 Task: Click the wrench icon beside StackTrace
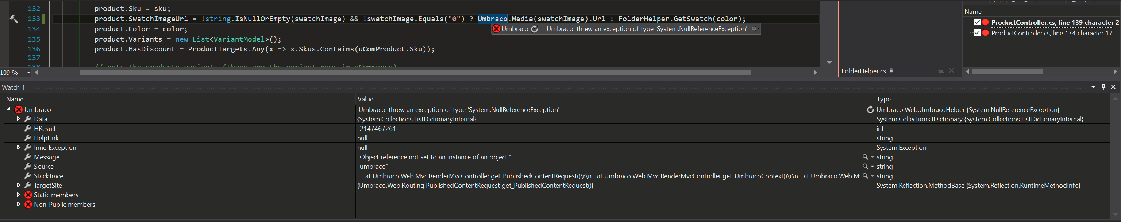coord(28,176)
